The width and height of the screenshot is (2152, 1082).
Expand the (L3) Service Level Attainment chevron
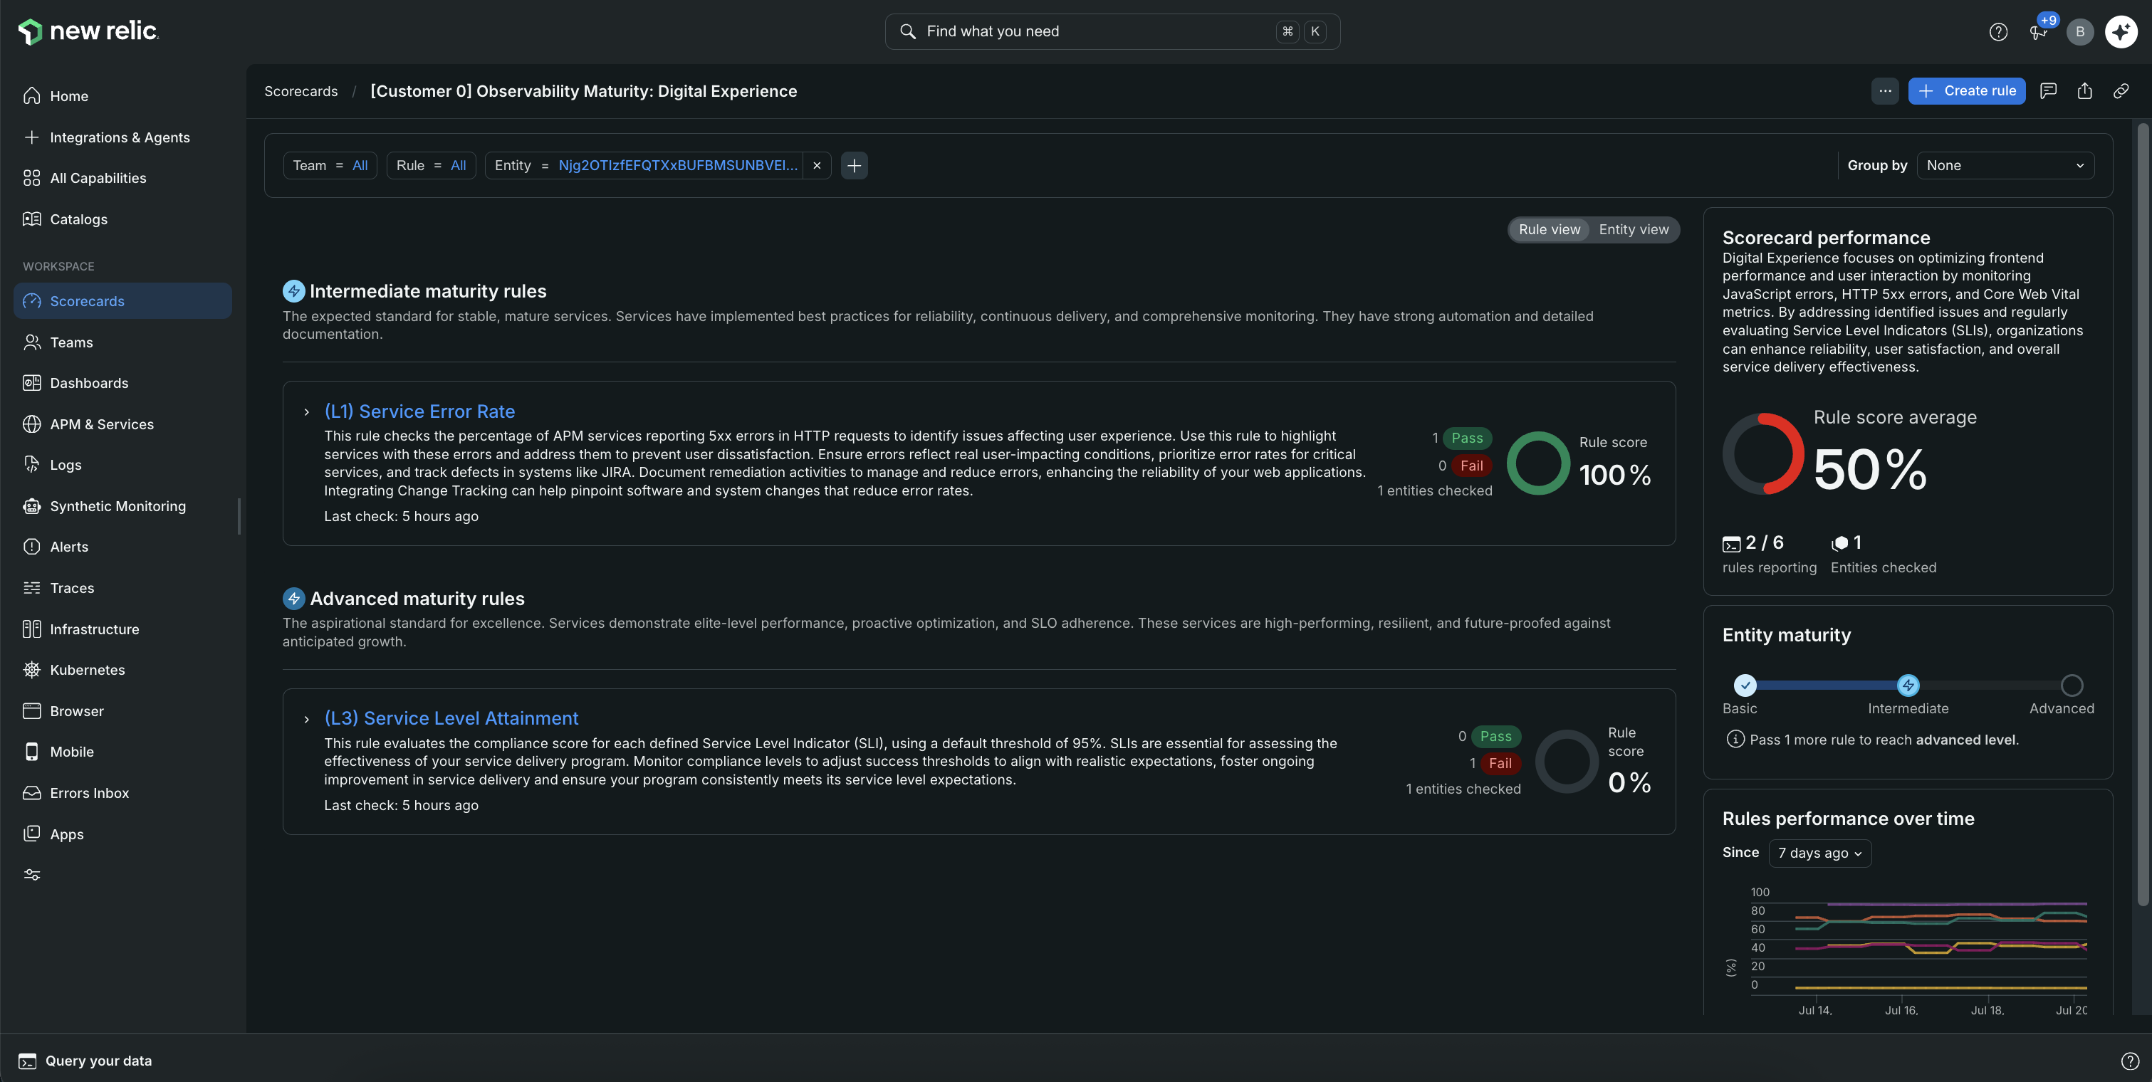coord(307,720)
